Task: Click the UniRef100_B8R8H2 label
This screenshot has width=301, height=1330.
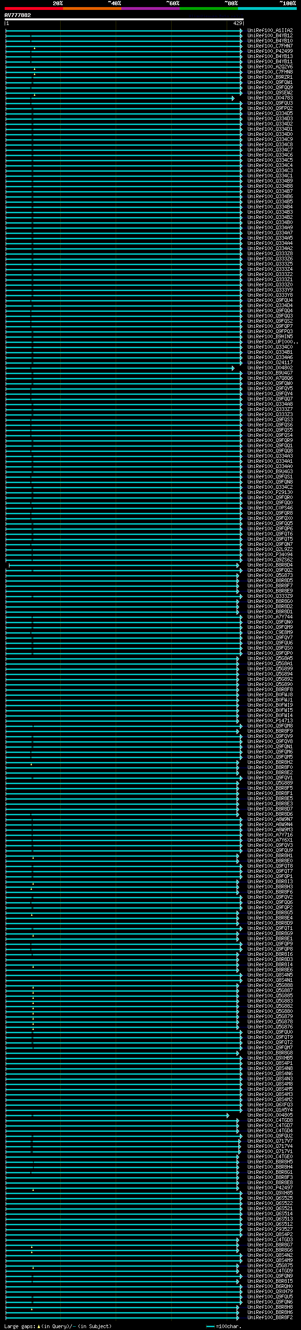Action: (270, 762)
